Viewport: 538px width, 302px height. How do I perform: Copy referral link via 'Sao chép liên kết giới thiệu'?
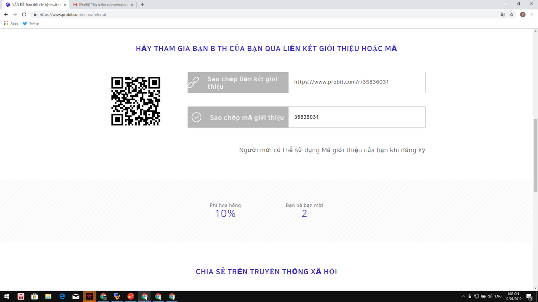pyautogui.click(x=238, y=82)
